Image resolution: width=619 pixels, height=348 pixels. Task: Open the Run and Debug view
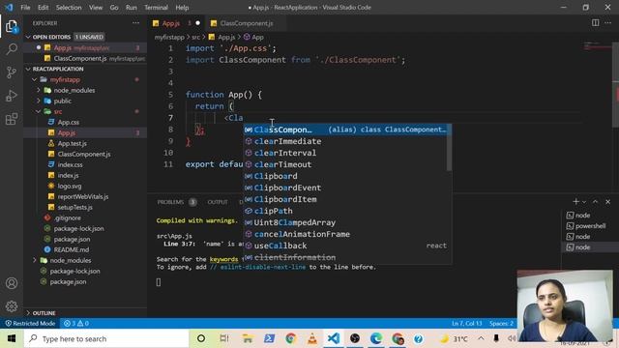point(12,96)
